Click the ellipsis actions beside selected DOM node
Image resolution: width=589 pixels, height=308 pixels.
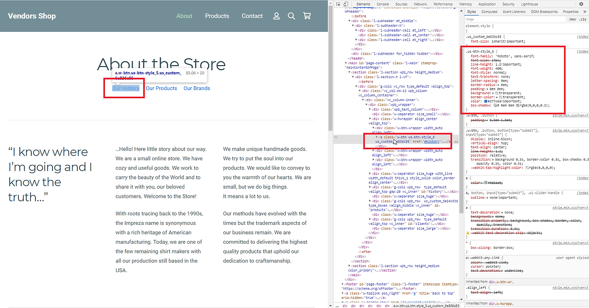[x=336, y=137]
